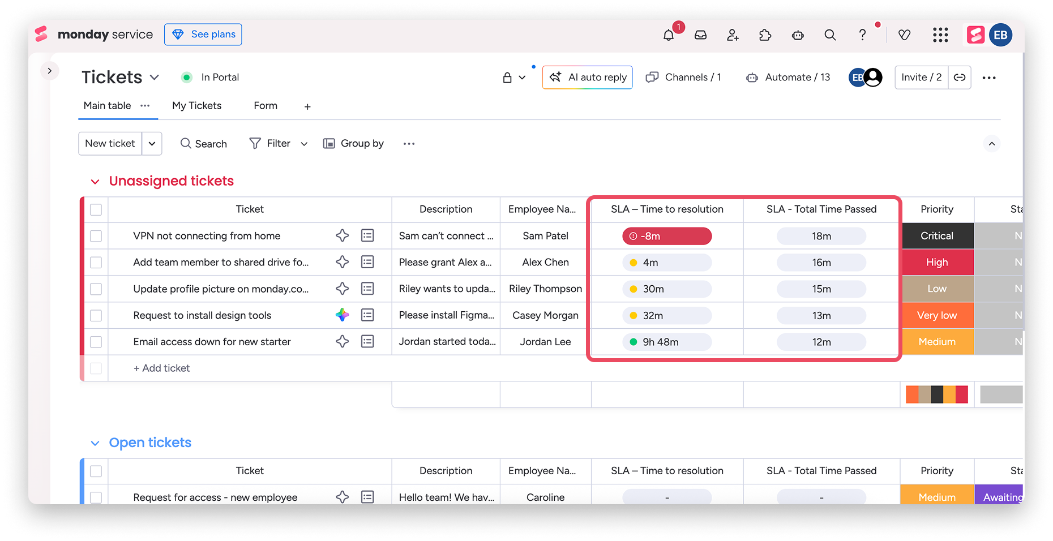1053x541 pixels.
Task: Open board permissions lock icon
Action: [x=507, y=78]
